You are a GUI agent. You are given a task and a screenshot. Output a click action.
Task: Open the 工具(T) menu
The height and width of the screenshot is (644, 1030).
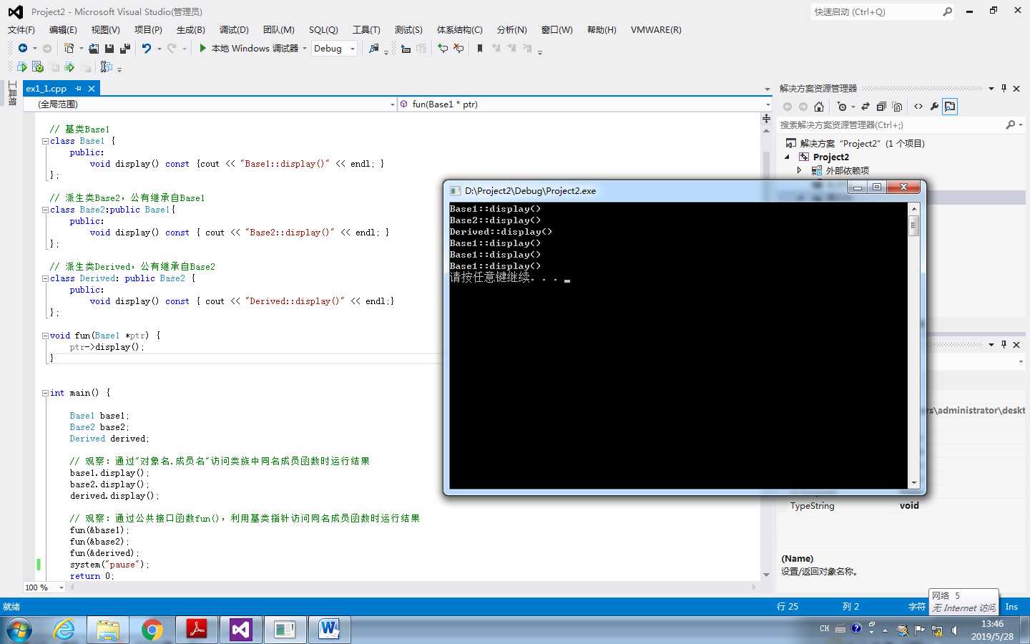366,30
